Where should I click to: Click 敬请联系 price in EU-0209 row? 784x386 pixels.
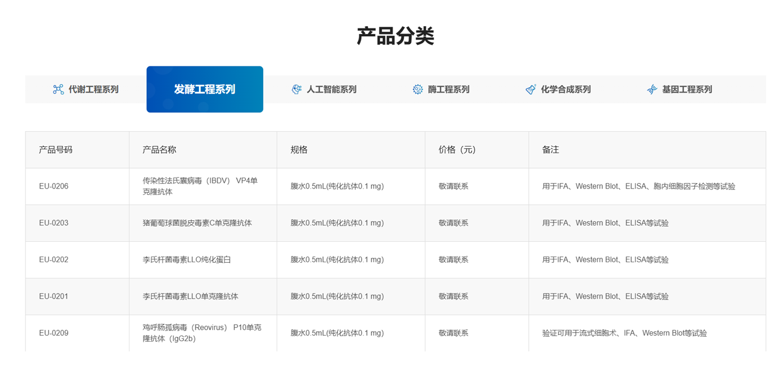pyautogui.click(x=453, y=333)
